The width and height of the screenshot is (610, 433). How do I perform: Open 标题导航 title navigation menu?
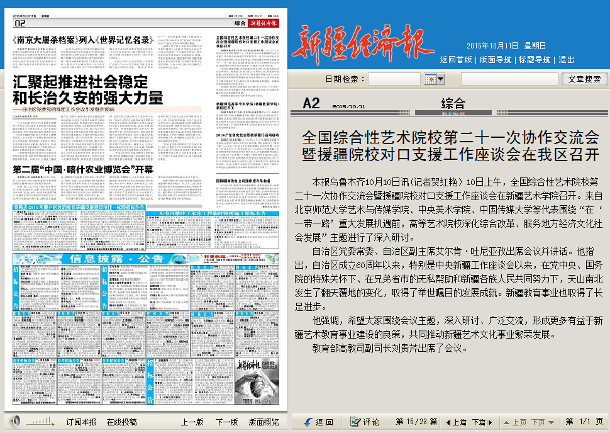click(534, 59)
